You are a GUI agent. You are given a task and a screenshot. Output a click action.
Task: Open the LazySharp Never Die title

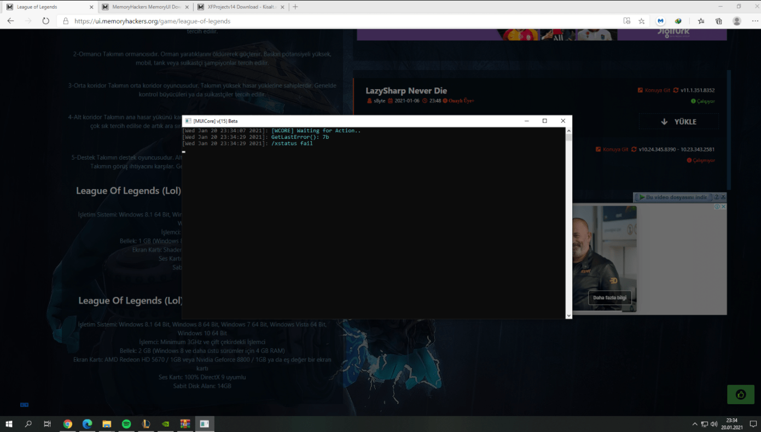[406, 91]
